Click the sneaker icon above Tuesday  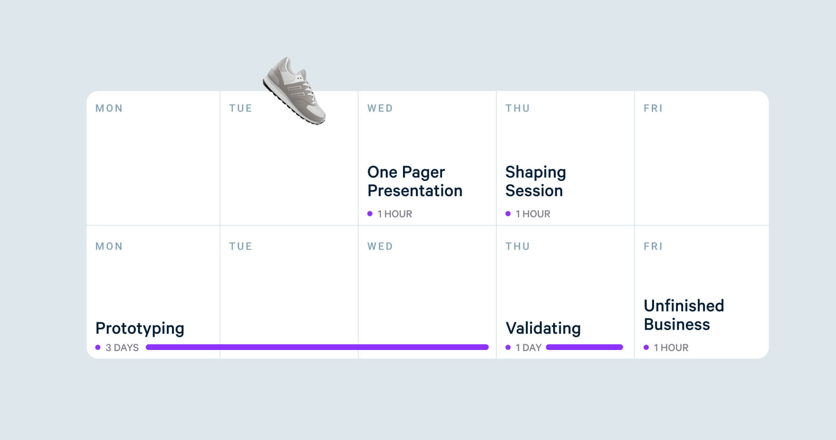294,90
